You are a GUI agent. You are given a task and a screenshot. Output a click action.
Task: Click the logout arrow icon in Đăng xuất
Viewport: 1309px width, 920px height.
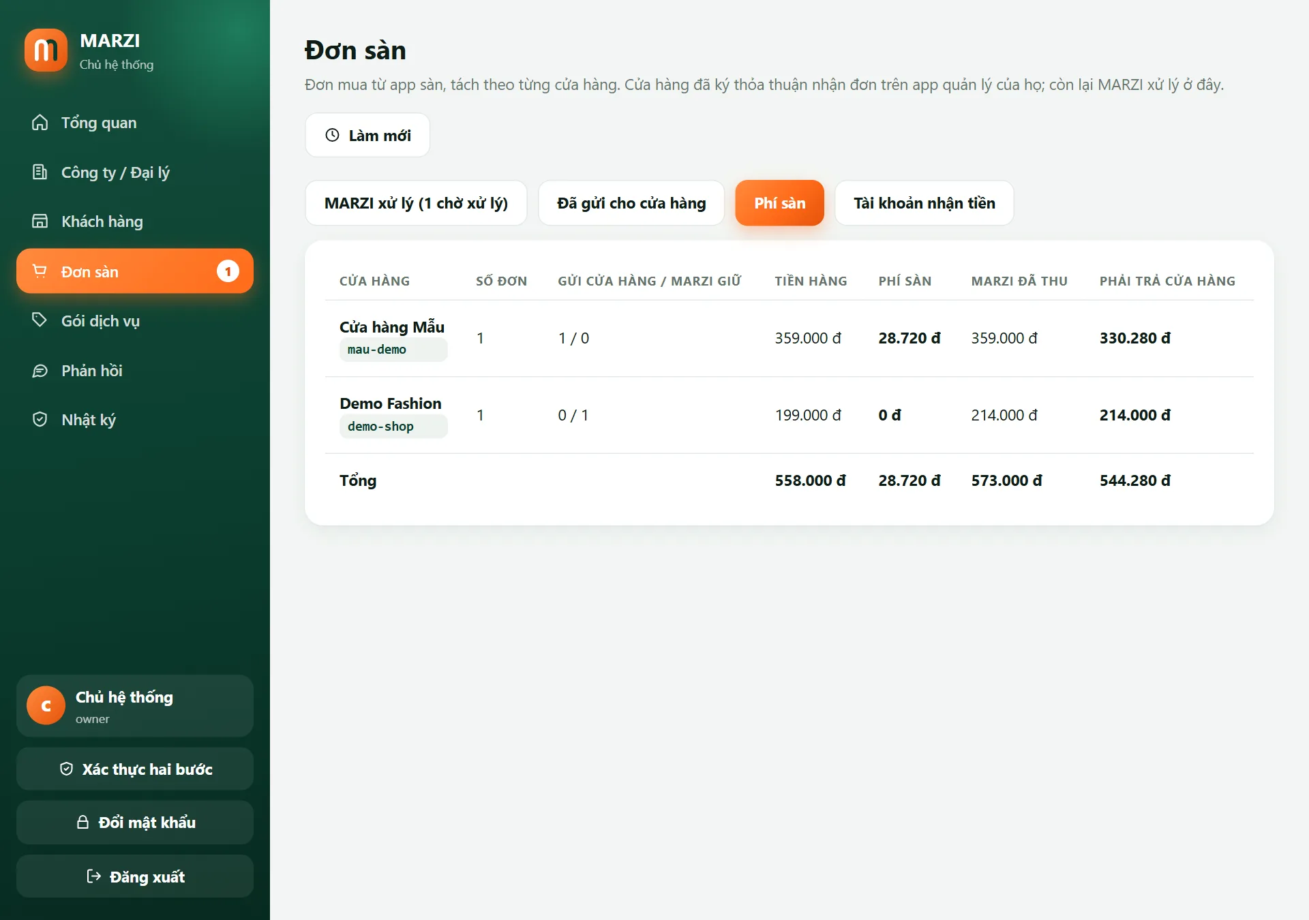point(94,876)
